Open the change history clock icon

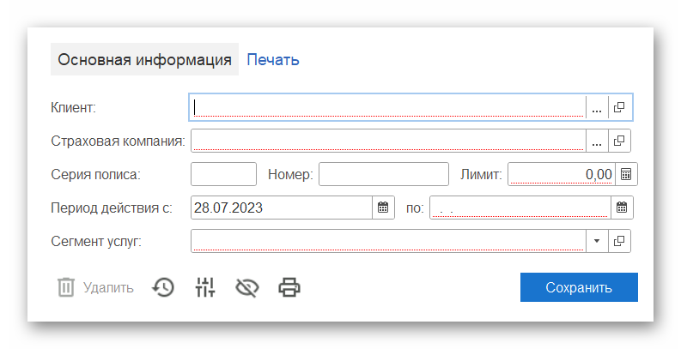coord(163,287)
